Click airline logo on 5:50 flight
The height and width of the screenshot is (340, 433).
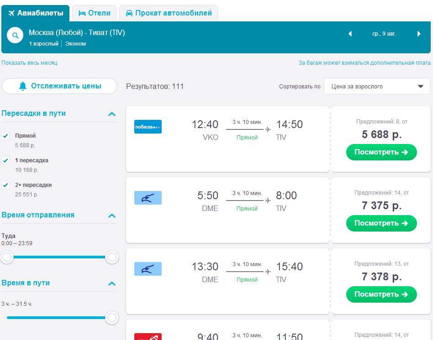pos(148,198)
